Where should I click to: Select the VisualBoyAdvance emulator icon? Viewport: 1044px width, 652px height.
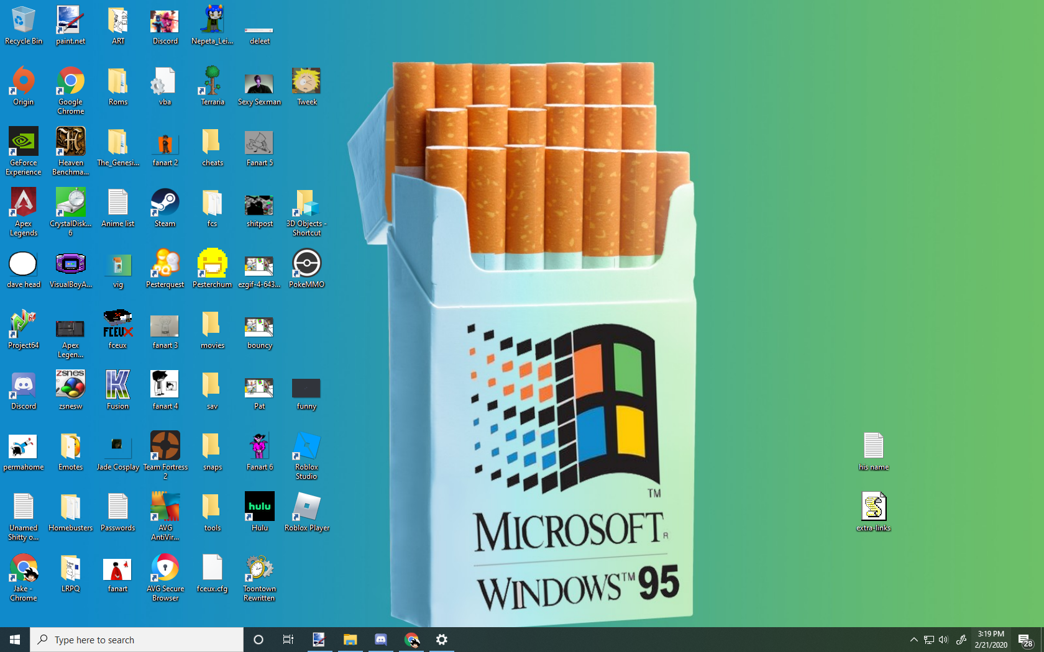[x=71, y=269]
